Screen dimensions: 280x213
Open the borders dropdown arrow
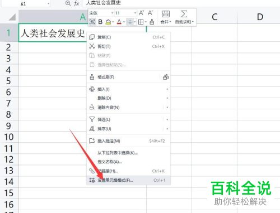[146, 22]
